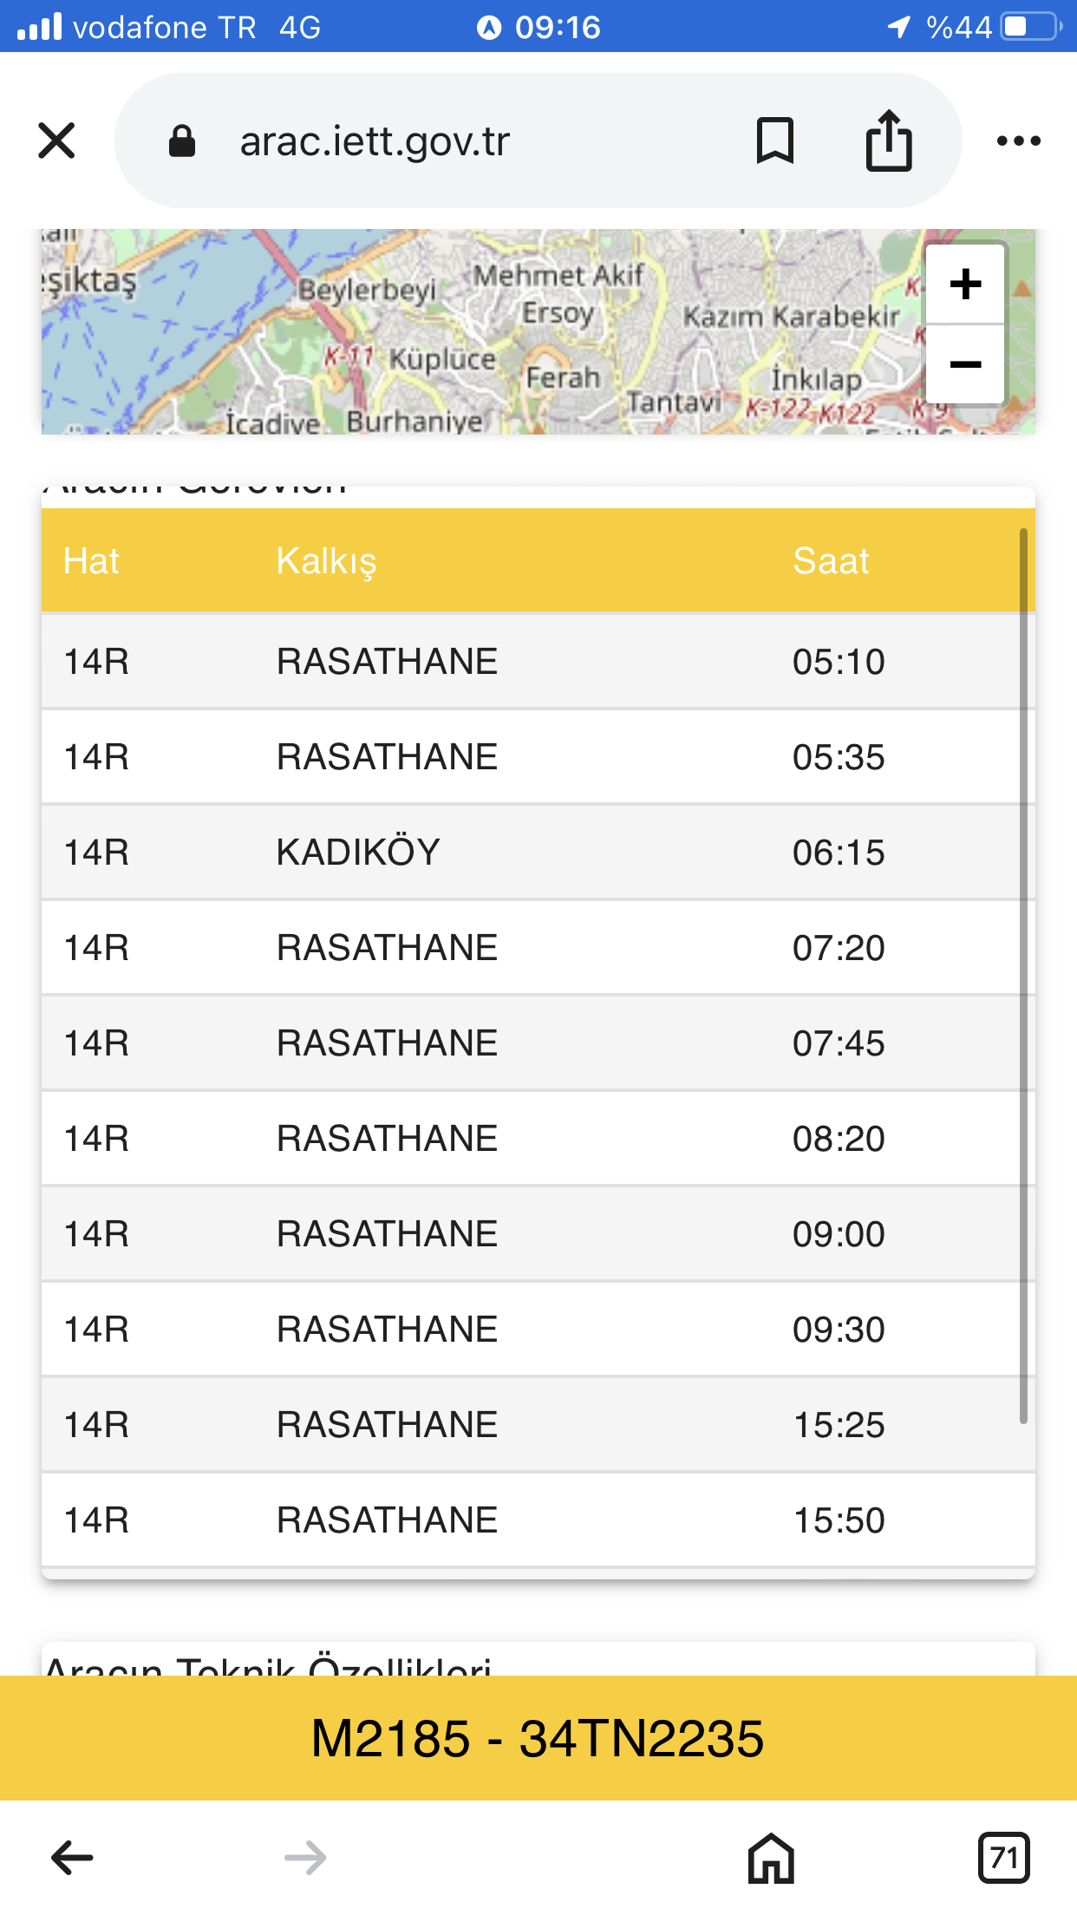The image size is (1077, 1915).
Task: Zoom in on the map
Action: [x=965, y=284]
